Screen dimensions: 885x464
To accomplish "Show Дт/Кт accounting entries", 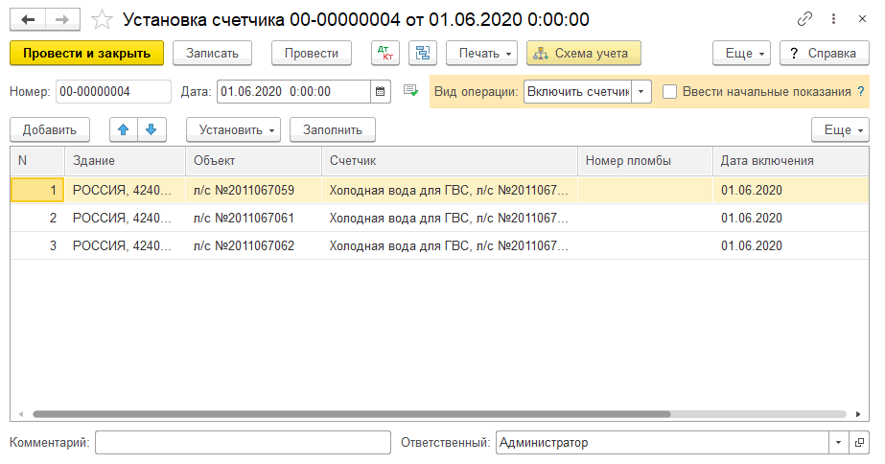I will click(x=384, y=53).
